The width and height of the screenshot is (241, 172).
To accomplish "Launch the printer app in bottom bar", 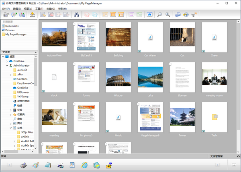I will (x=60, y=165).
